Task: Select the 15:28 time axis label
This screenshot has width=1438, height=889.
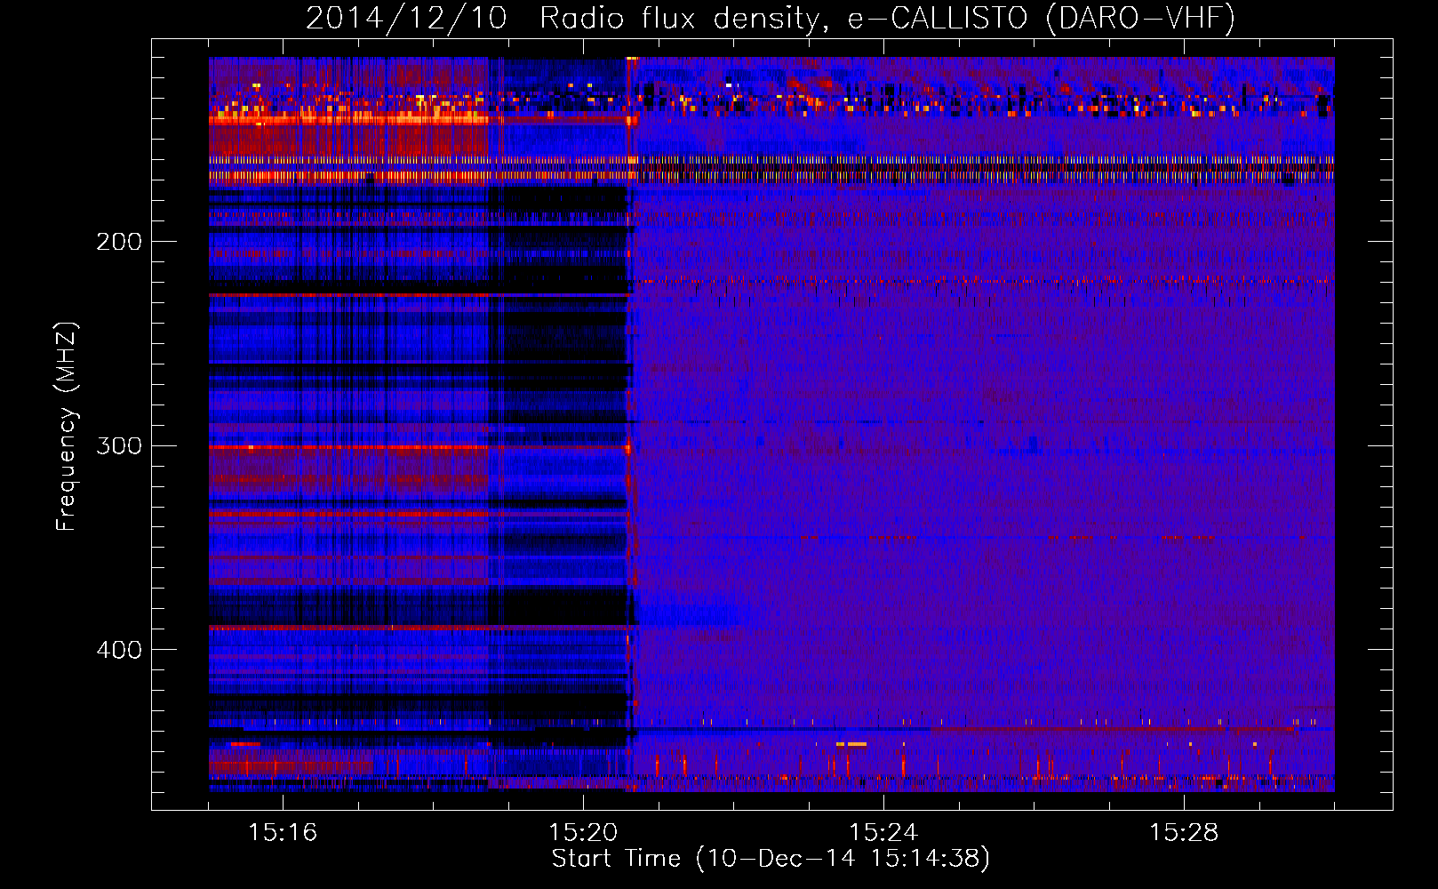Action: pos(1184,833)
